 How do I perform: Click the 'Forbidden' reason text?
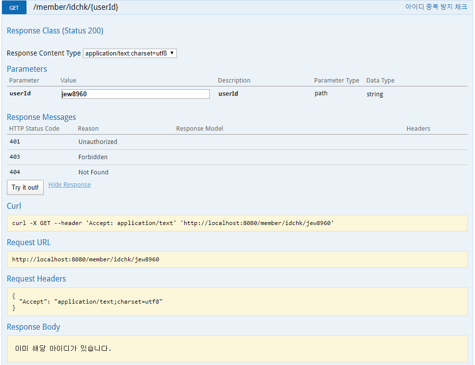tap(93, 157)
